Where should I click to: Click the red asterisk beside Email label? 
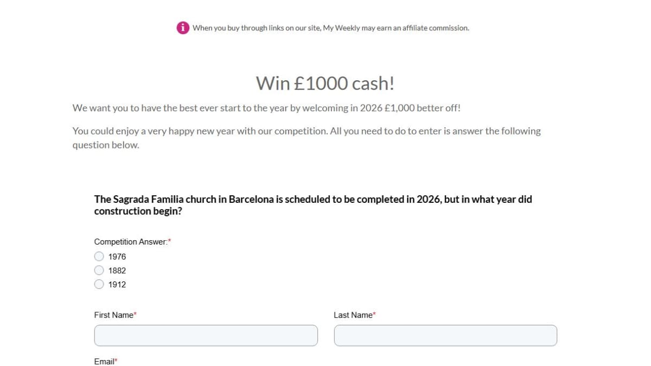116,361
